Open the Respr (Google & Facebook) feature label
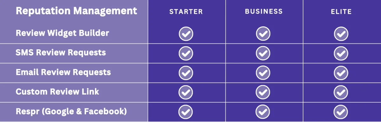Image resolution: width=381 pixels, height=122 pixels. click(x=71, y=112)
